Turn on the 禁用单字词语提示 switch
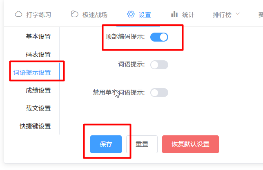This screenshot has width=263, height=170. click(159, 93)
